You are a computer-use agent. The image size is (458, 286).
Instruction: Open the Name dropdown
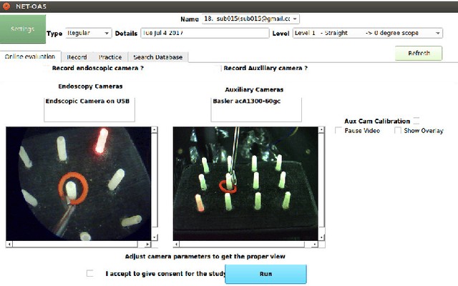coord(250,19)
